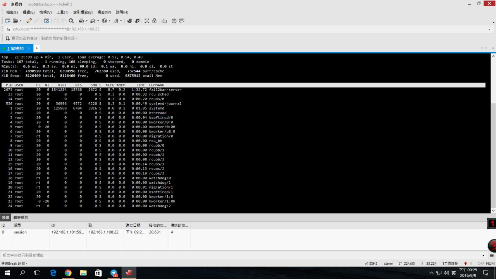Launch Xftp from the green toolbar icon

click(137, 21)
